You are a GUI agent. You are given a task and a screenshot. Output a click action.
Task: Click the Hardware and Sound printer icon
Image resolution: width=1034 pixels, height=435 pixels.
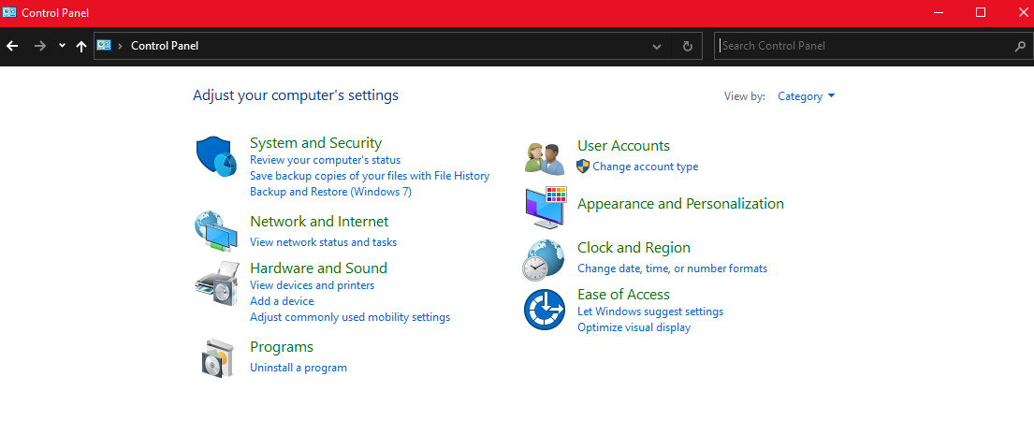(216, 281)
